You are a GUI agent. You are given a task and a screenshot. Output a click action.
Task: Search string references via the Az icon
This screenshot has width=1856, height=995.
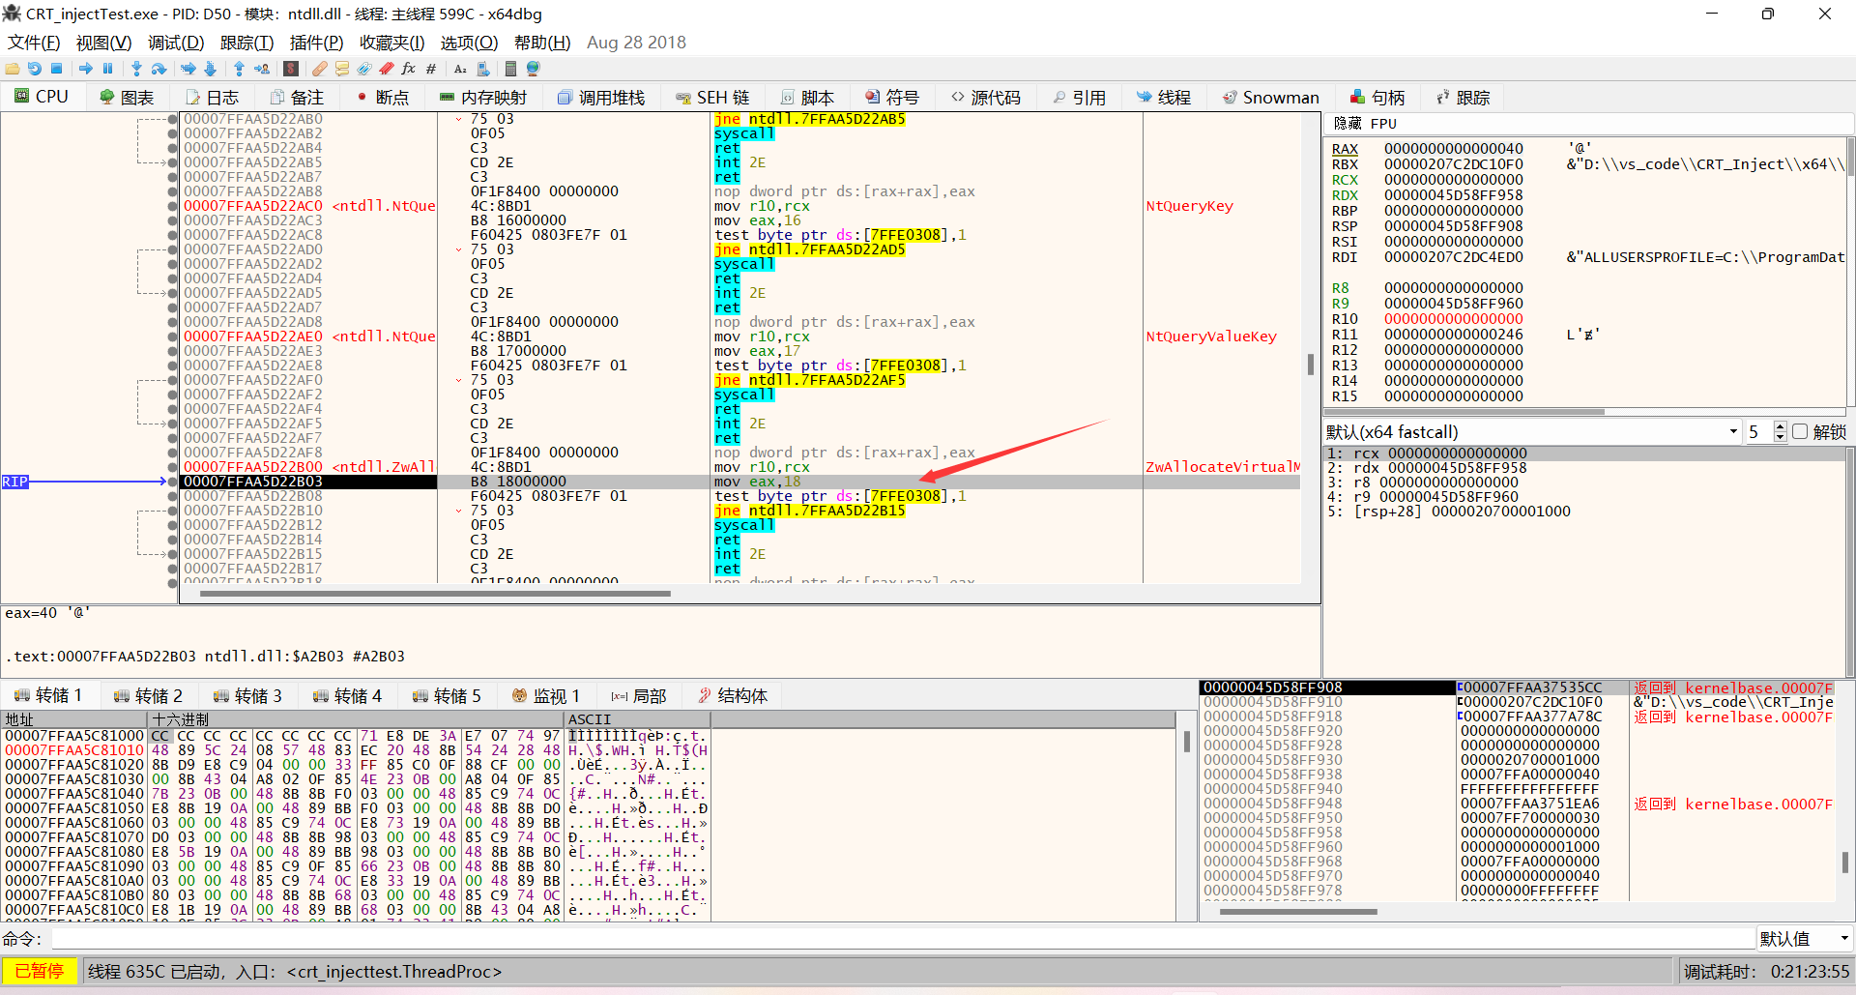coord(460,69)
